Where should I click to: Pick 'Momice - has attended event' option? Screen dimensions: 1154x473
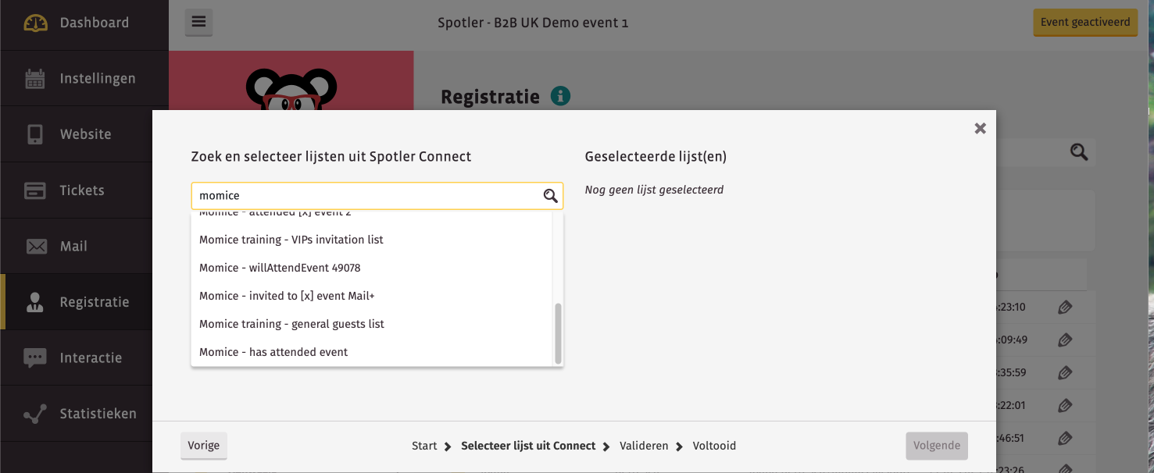273,352
